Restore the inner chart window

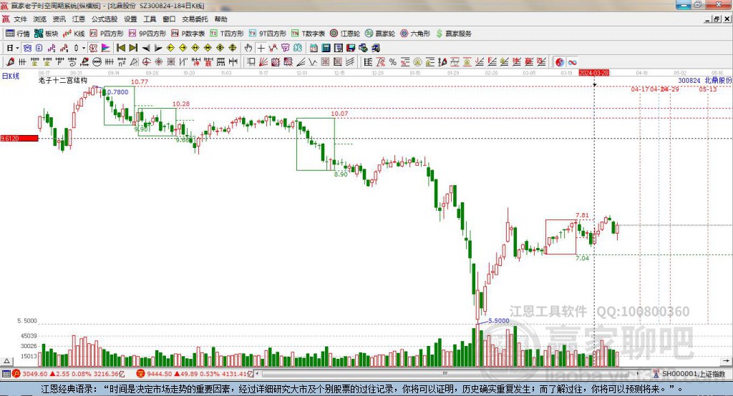716,19
